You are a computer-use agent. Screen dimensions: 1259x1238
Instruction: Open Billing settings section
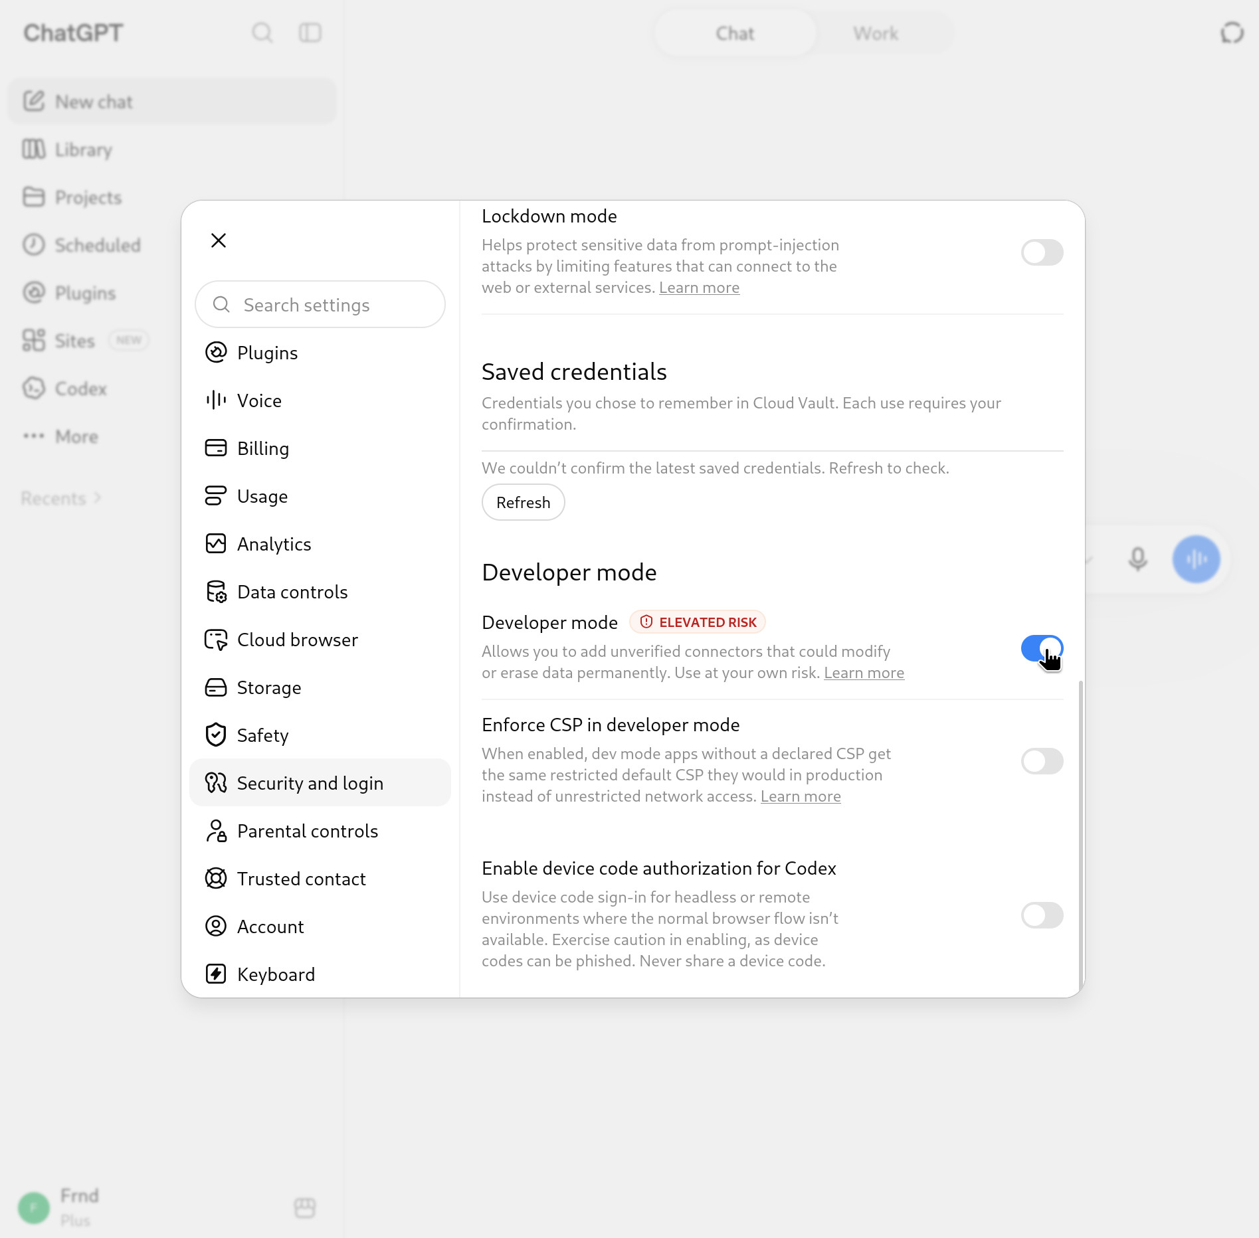pos(320,448)
